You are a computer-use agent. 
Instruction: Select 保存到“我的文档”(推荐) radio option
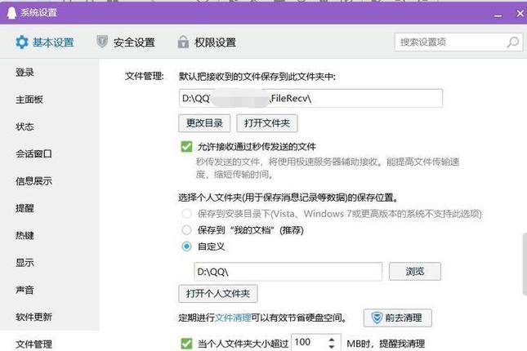tap(186, 230)
